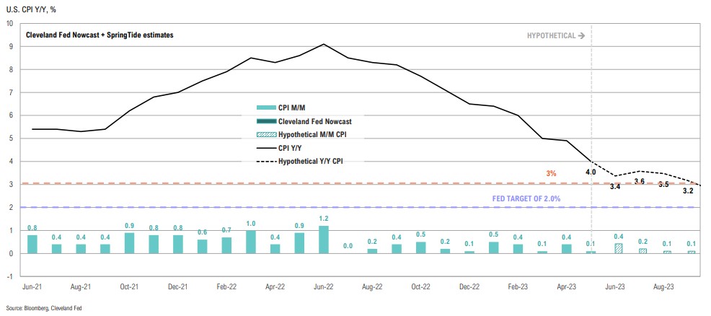Click the chart title mentioning SpringTide estimates
Screen dimensions: 711x316
tap(100, 35)
